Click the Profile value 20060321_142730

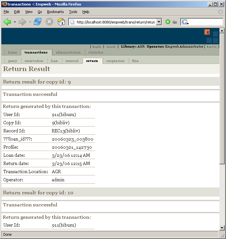pyautogui.click(x=72, y=147)
